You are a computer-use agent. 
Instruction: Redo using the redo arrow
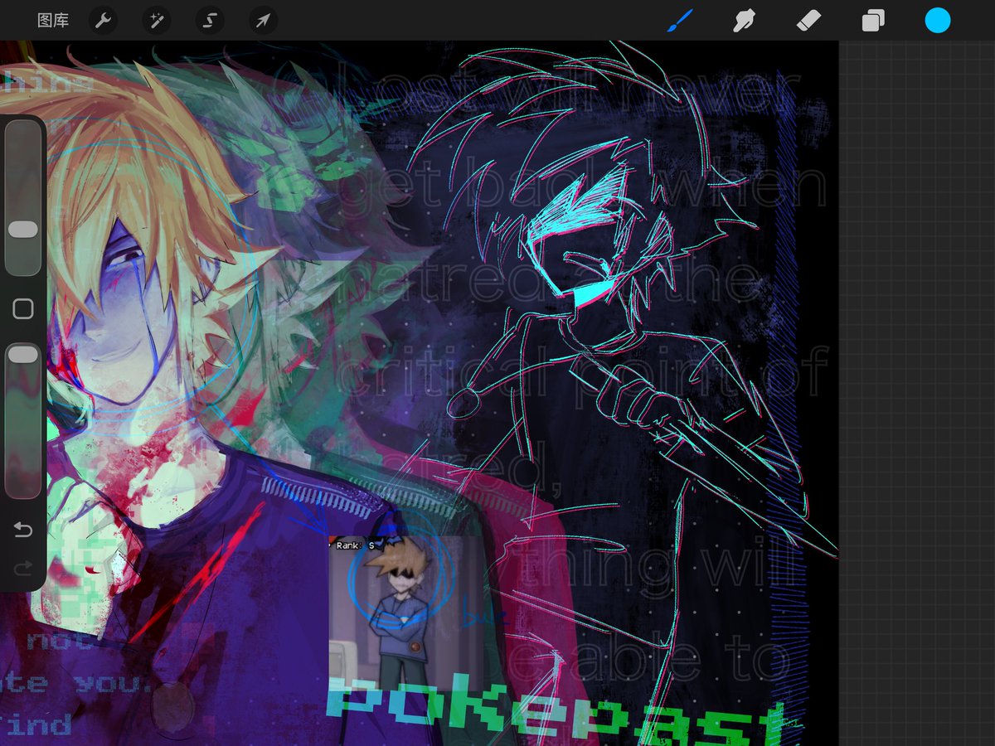pos(23,567)
